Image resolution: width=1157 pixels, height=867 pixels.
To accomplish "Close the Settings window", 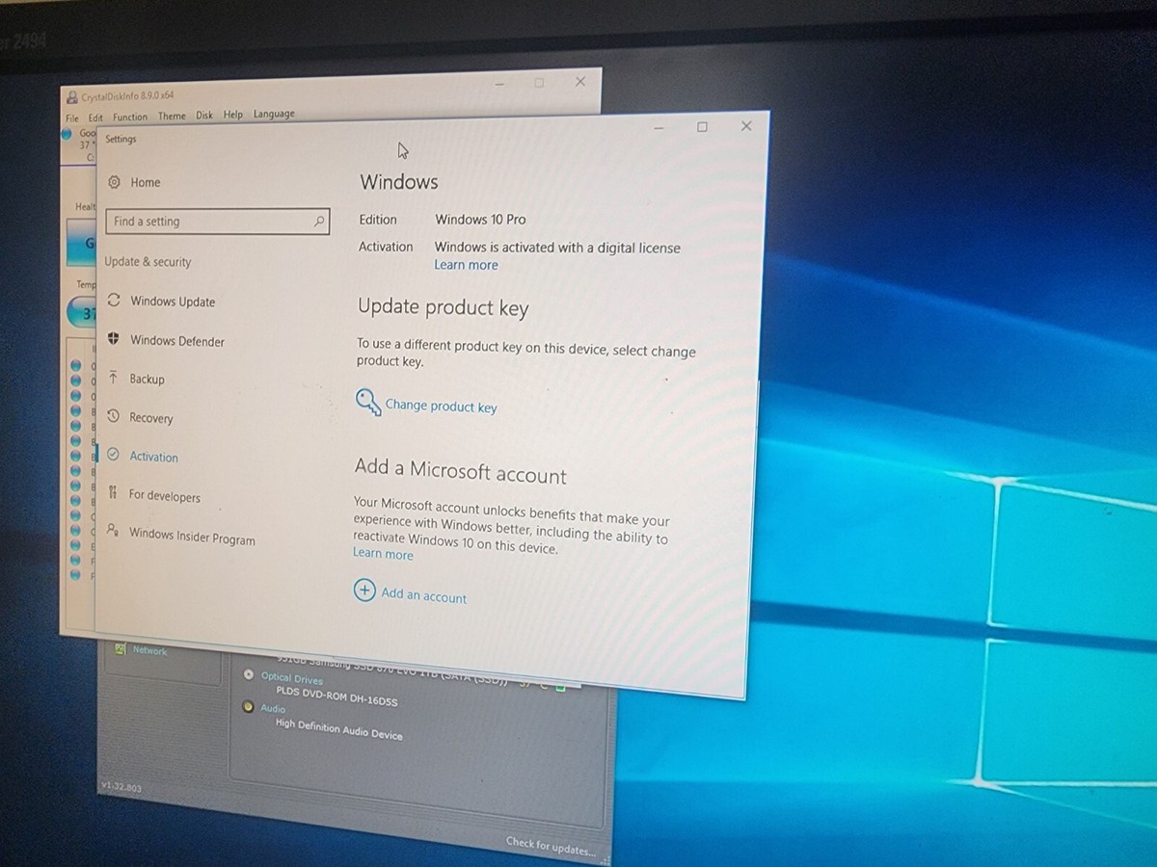I will point(746,126).
